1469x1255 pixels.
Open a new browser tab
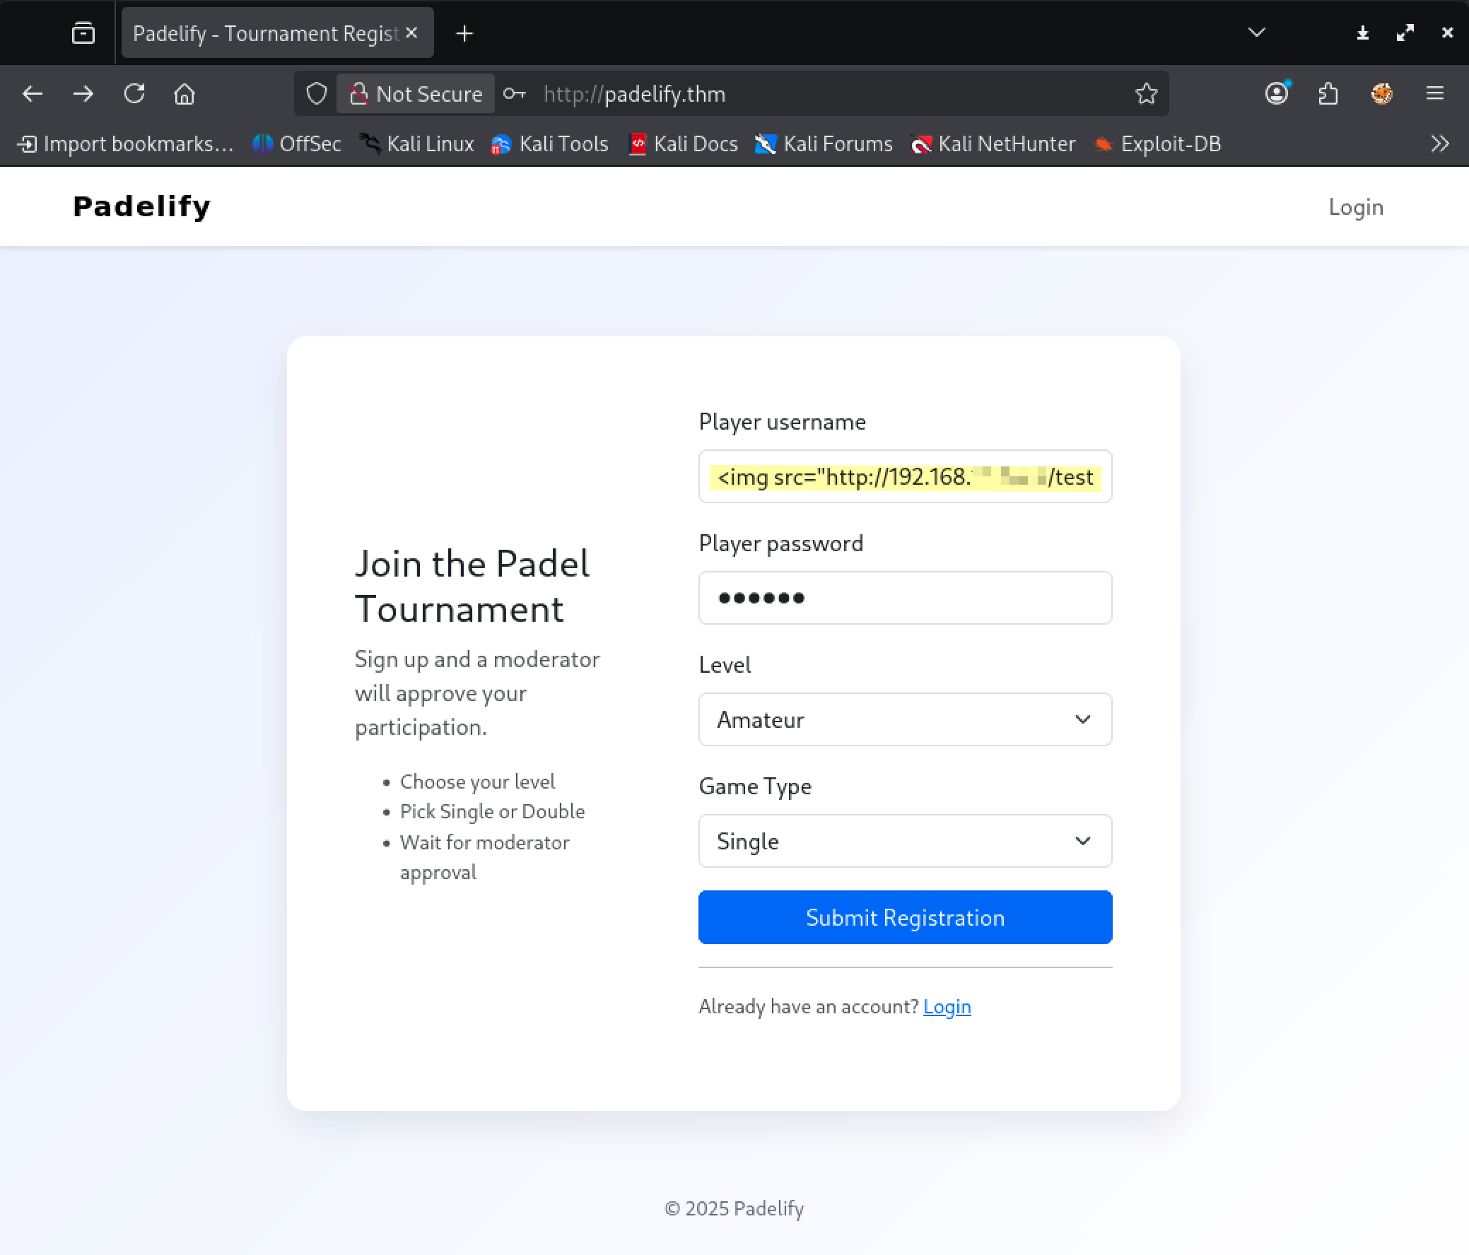coord(464,33)
